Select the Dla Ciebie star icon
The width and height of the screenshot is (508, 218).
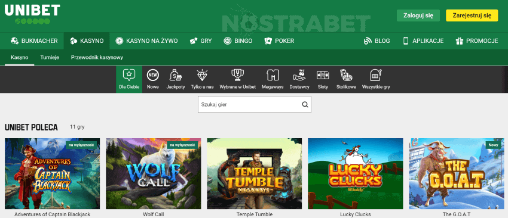pyautogui.click(x=129, y=75)
